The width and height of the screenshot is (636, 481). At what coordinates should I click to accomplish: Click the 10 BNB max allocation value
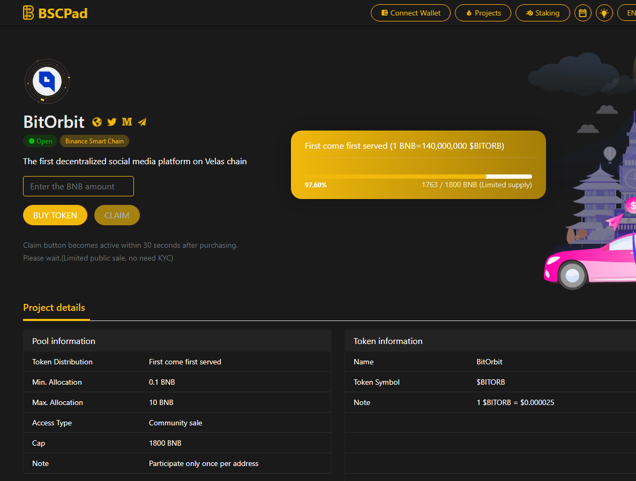(161, 402)
